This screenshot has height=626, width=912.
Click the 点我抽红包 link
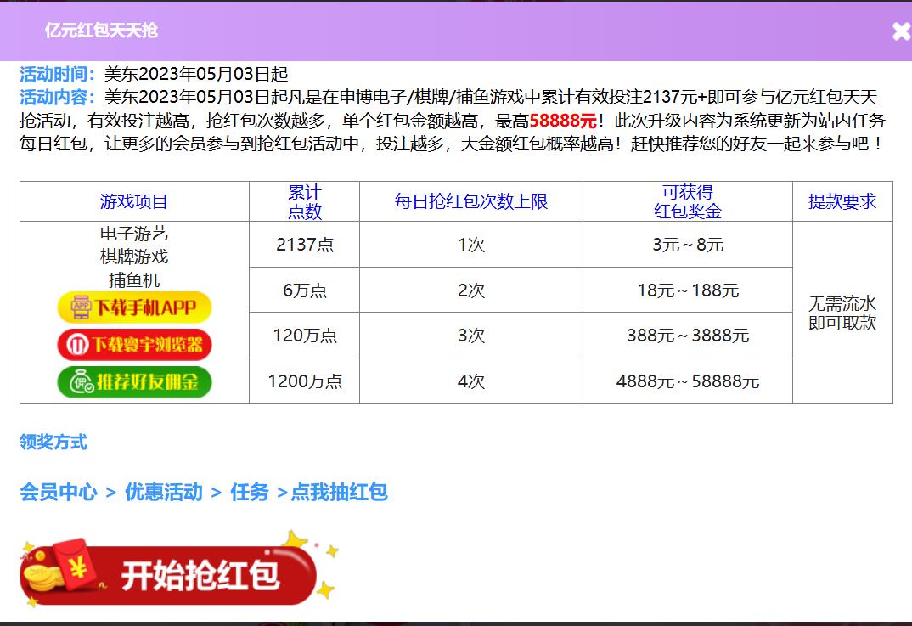(339, 492)
